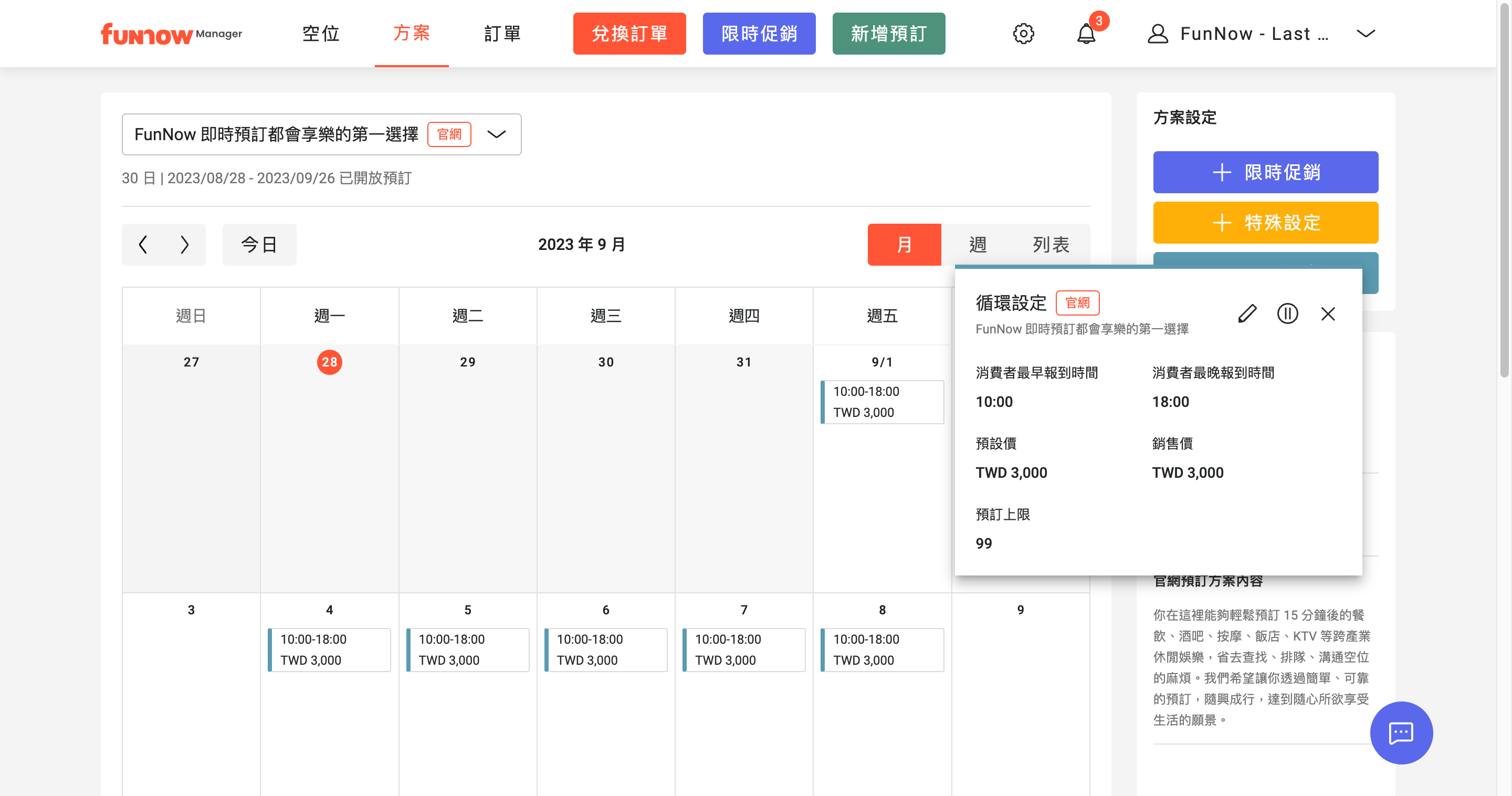1512x796 pixels.
Task: Go to next month arrow
Action: [184, 244]
